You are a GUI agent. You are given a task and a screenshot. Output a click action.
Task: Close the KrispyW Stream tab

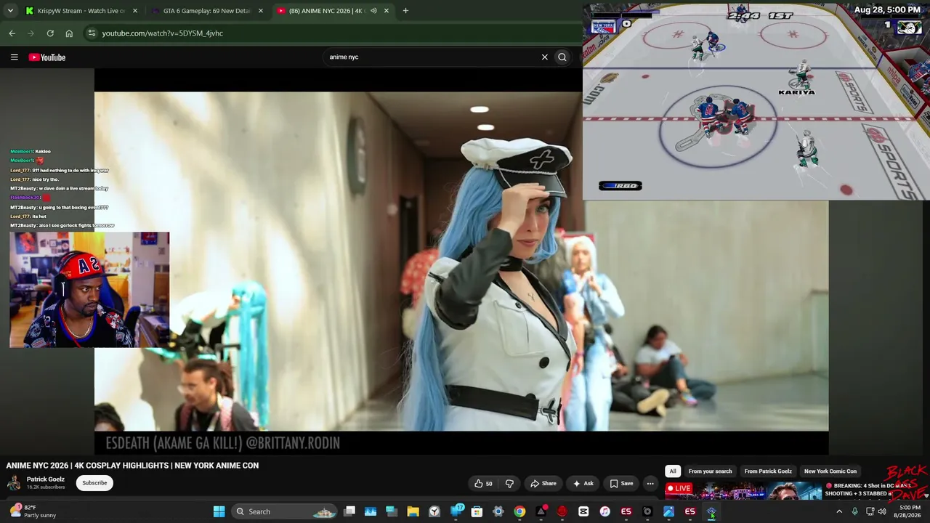click(134, 11)
